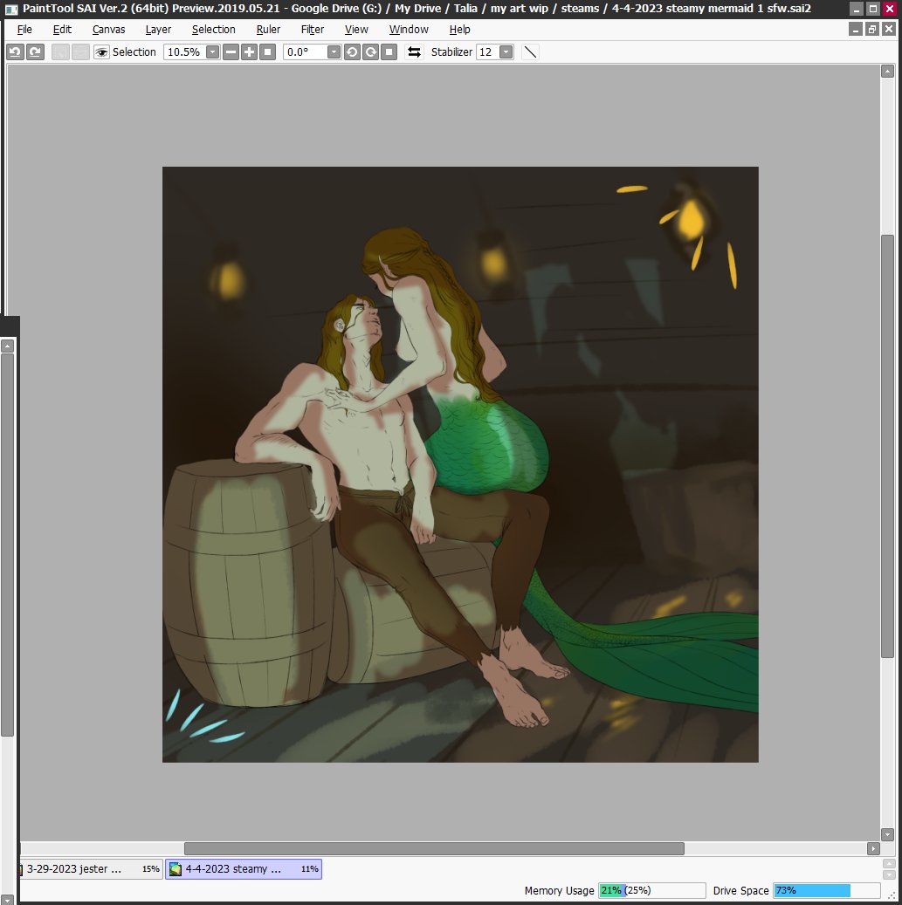Click the zoom percentage field showing 10.5%

(185, 52)
